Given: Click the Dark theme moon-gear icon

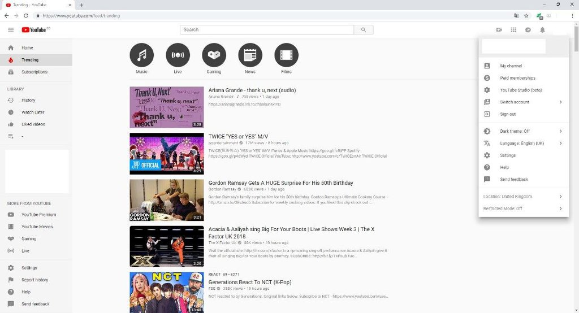Looking at the screenshot, I should coord(487,131).
